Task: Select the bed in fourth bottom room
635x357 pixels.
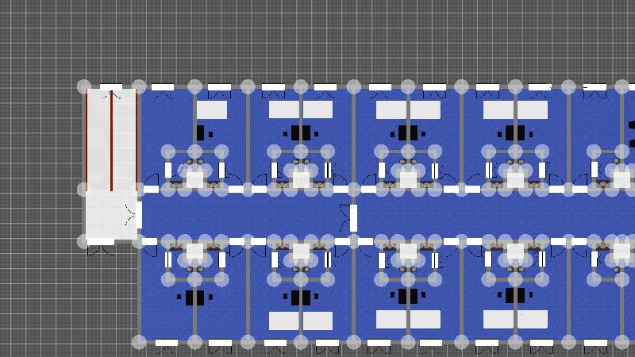Action: (x=515, y=319)
